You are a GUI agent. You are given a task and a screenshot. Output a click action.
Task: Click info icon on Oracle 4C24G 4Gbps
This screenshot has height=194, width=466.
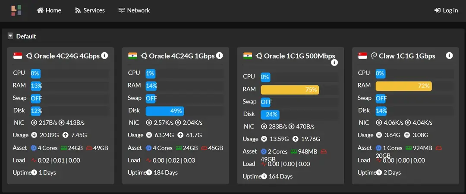pyautogui.click(x=104, y=56)
